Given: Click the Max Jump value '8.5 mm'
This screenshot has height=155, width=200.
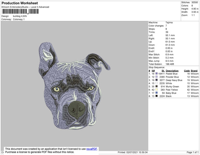Looking at the screenshot, I should click(169, 61).
